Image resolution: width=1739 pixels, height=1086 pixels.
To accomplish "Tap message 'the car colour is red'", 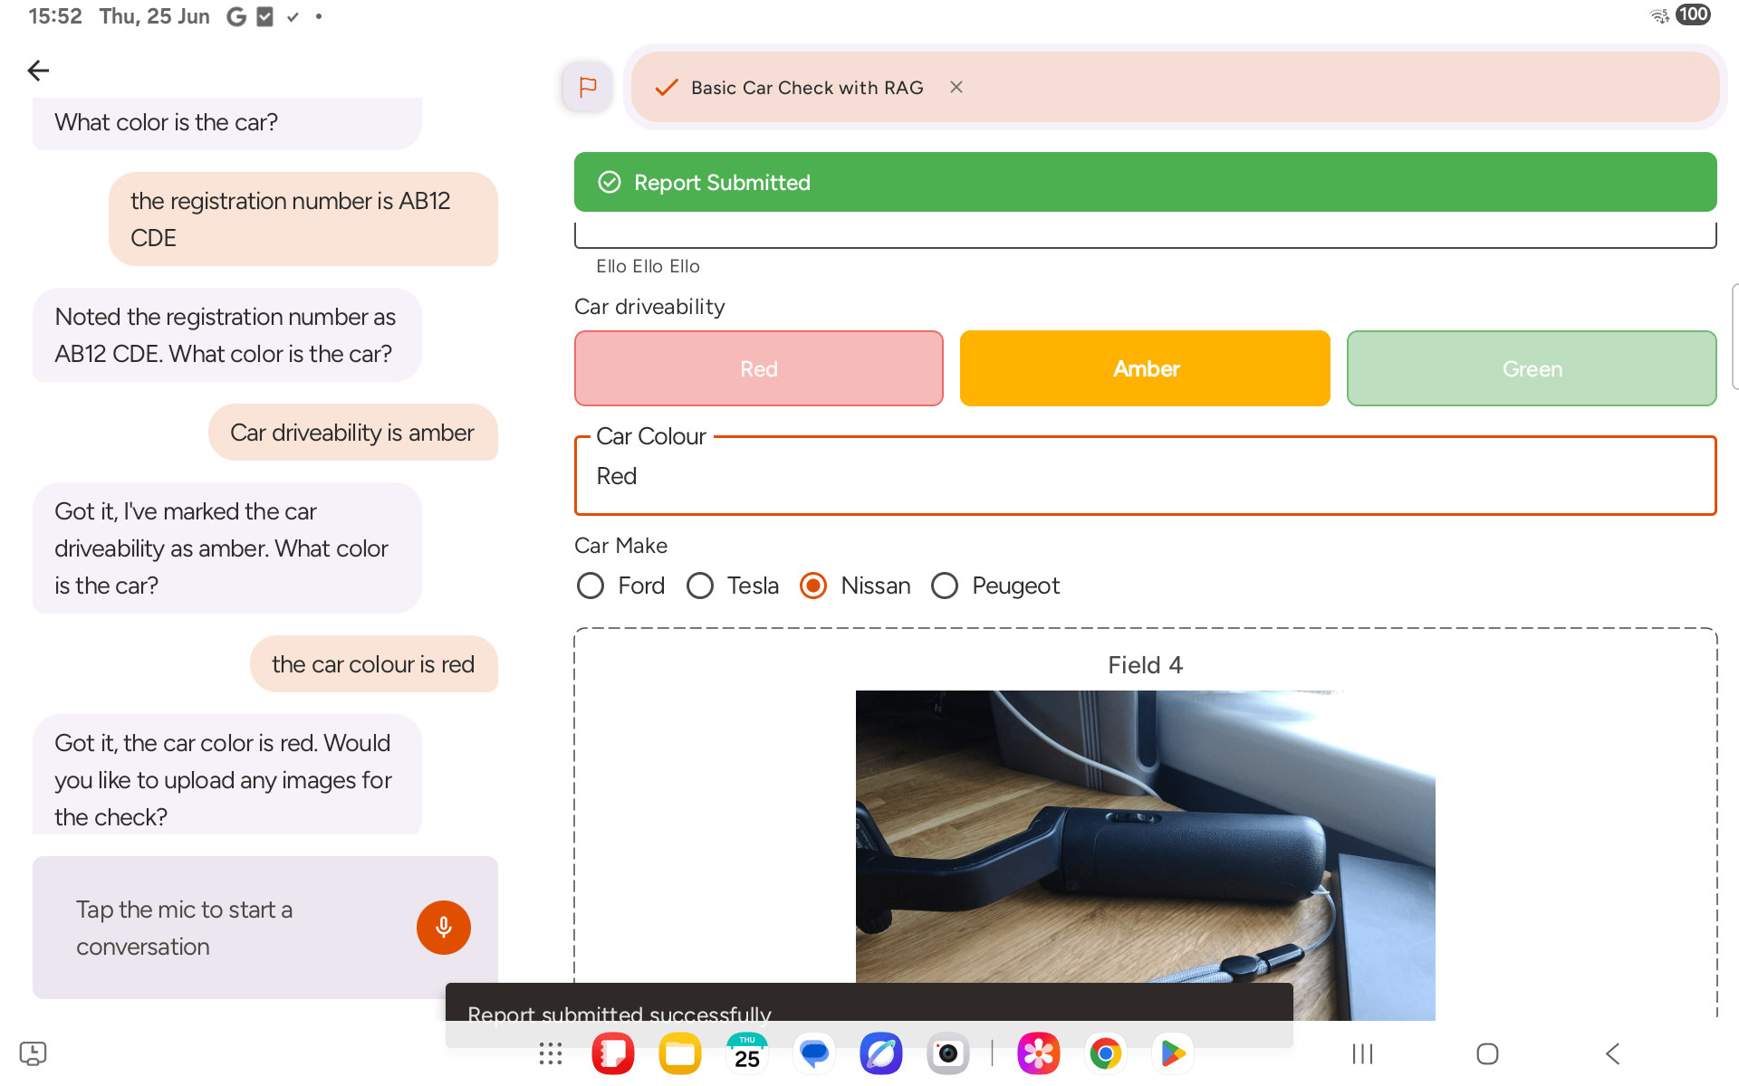I will click(374, 664).
